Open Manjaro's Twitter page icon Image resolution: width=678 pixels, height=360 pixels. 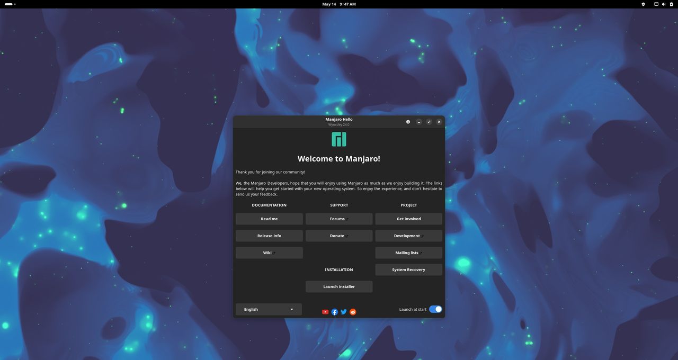[x=343, y=312]
